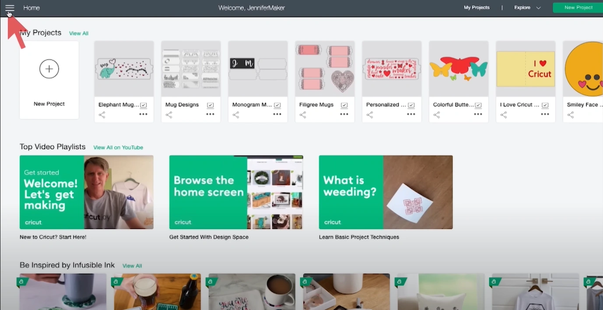Open the Smiley Face project thumbnail
The image size is (603, 310).
tap(583, 69)
